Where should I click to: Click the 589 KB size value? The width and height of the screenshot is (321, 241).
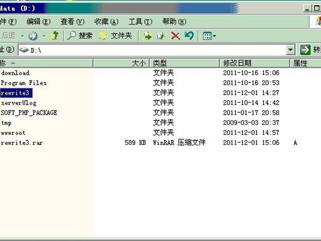click(x=135, y=143)
